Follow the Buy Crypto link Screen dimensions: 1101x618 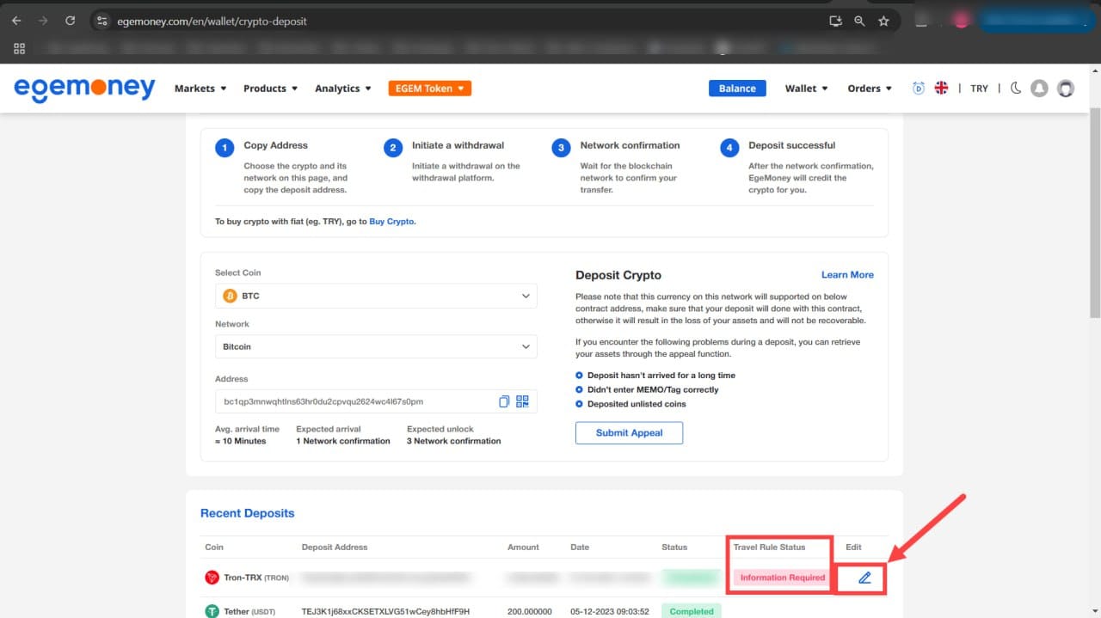pyautogui.click(x=392, y=221)
